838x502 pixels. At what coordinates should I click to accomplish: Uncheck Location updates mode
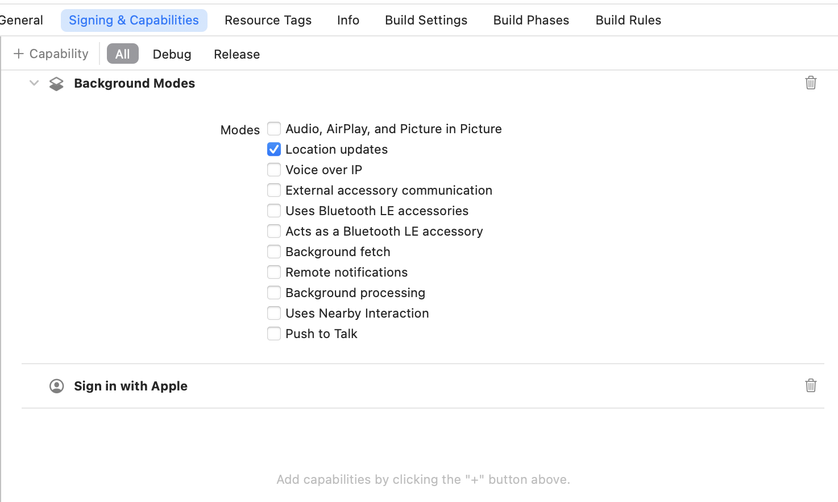coord(274,149)
